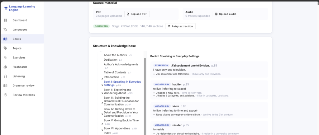Viewport: 319px width, 135px height.
Task: Open the Exercises pencil-list icon
Action: (6, 58)
